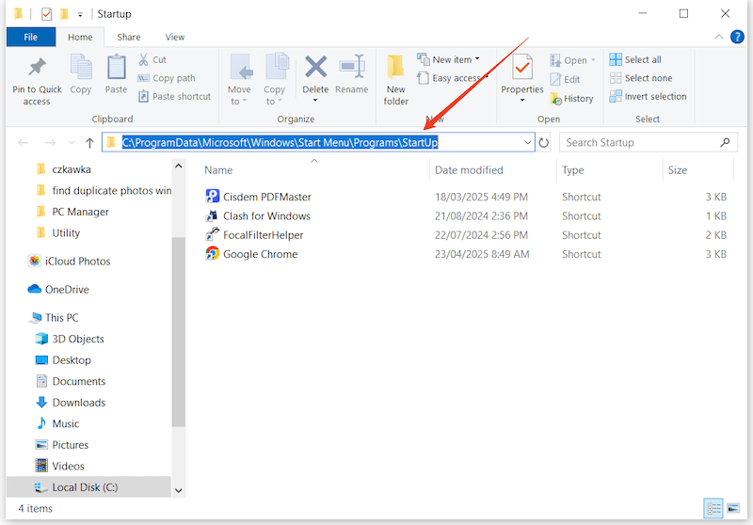Sort by the Type column header

pos(573,170)
